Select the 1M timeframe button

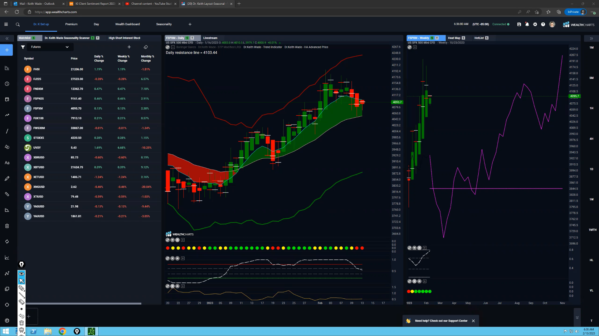[x=592, y=48]
